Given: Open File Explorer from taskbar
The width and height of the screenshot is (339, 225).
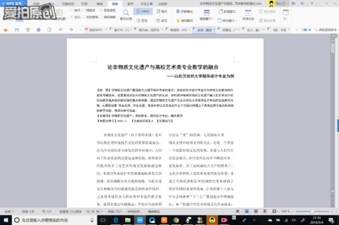Looking at the screenshot, I should [128, 220].
